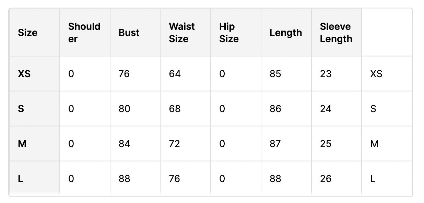
Task: Select length value 85 in XS row
Action: click(275, 74)
